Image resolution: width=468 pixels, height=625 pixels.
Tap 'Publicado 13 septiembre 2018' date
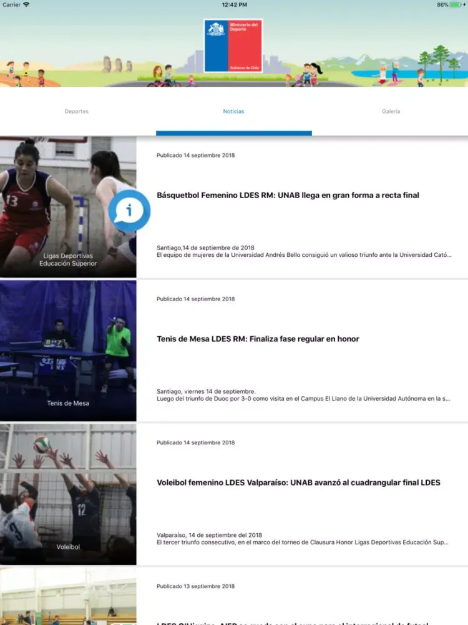tap(196, 586)
